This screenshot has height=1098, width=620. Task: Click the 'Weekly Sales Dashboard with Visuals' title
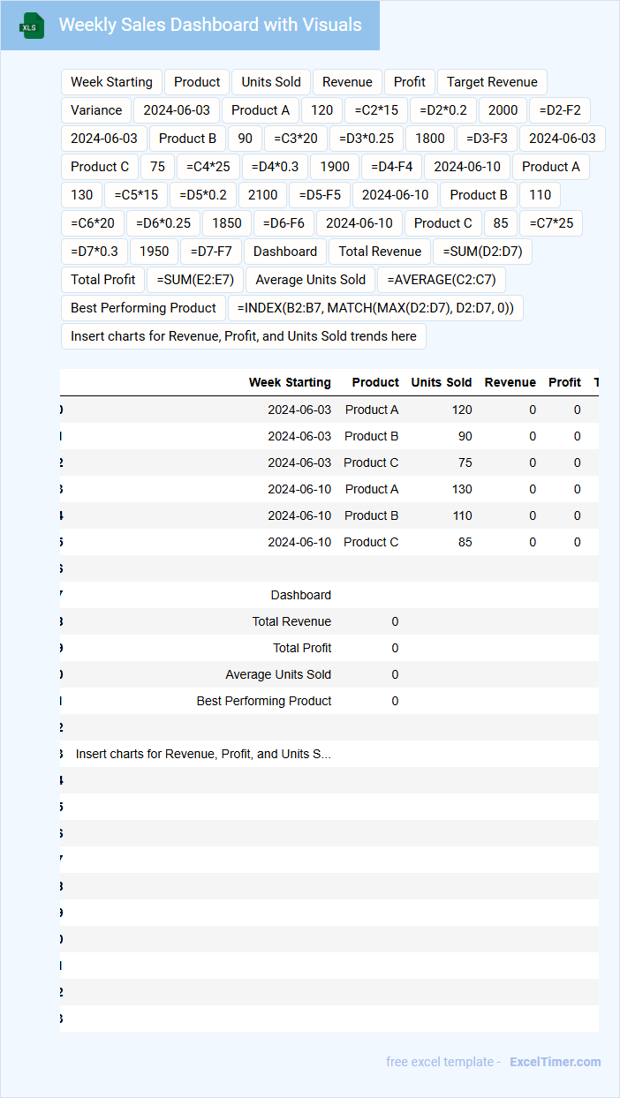click(x=210, y=25)
